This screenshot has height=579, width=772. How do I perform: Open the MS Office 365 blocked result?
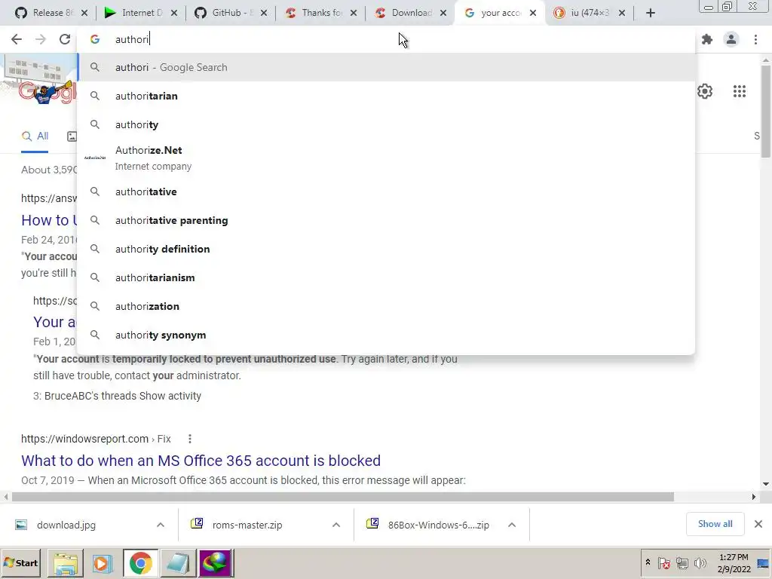[x=201, y=461]
